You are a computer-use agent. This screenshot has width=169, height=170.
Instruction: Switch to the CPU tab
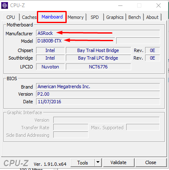point(10,17)
